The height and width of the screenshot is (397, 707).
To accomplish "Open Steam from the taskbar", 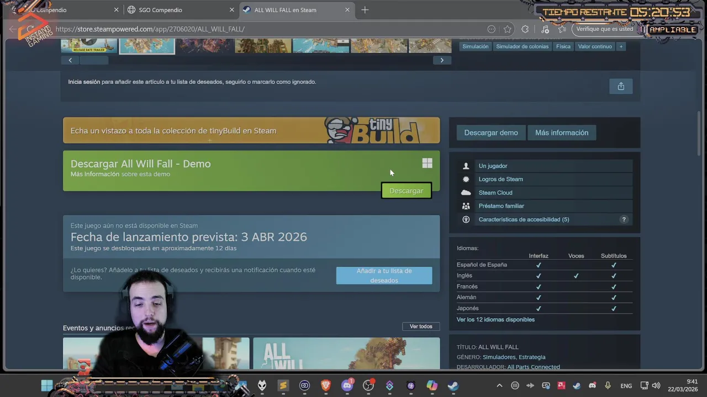I will click(x=453, y=385).
